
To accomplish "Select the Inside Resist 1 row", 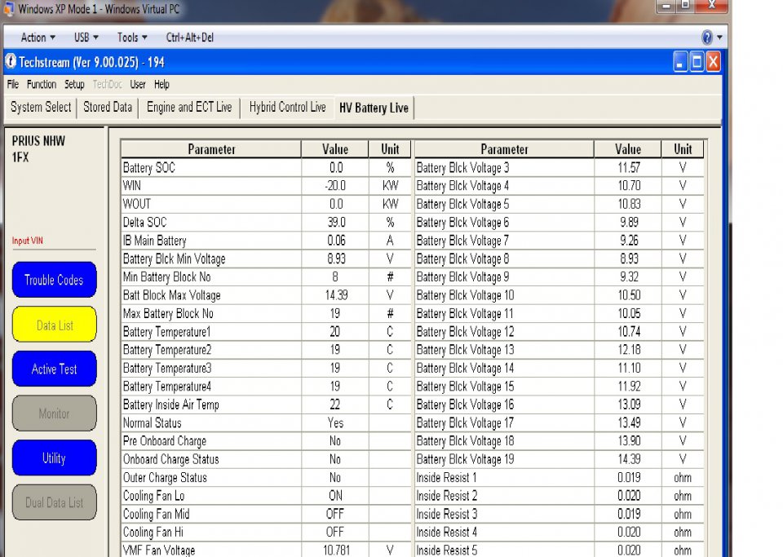I will (x=560, y=477).
